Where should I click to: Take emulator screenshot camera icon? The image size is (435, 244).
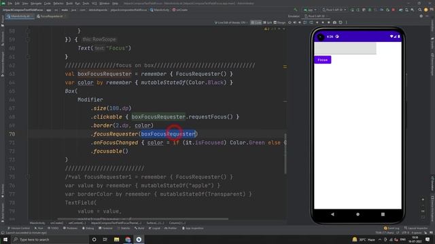click(334, 22)
